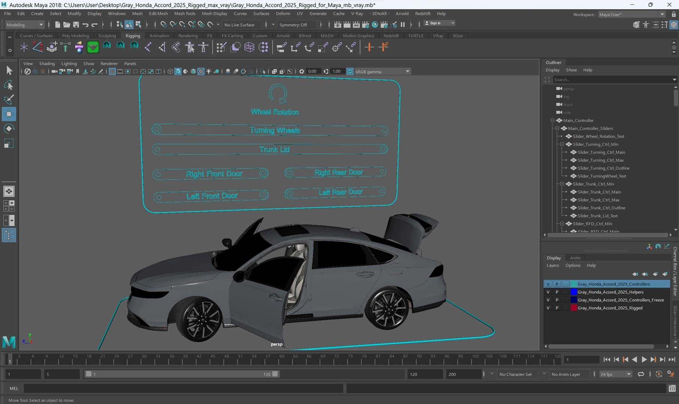Collapse Main_Controller_Sliders node

point(557,128)
